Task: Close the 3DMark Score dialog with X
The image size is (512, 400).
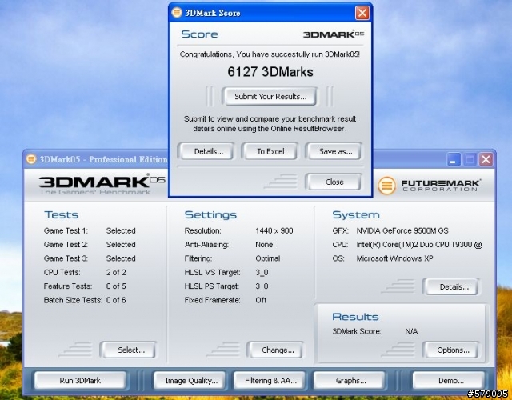Action: [x=362, y=13]
